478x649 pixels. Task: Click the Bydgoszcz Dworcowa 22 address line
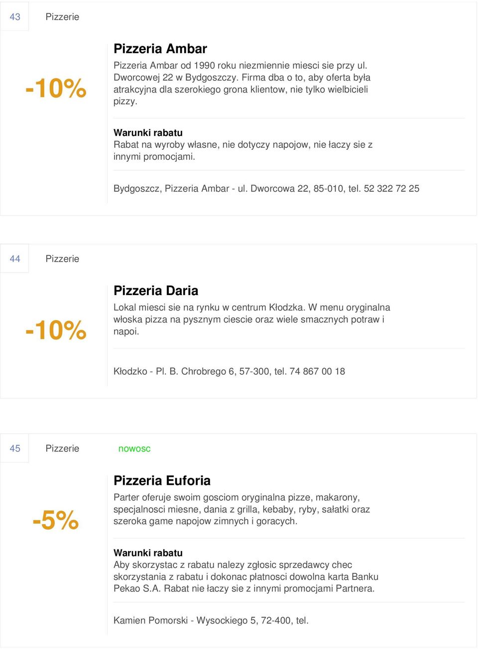click(x=266, y=189)
